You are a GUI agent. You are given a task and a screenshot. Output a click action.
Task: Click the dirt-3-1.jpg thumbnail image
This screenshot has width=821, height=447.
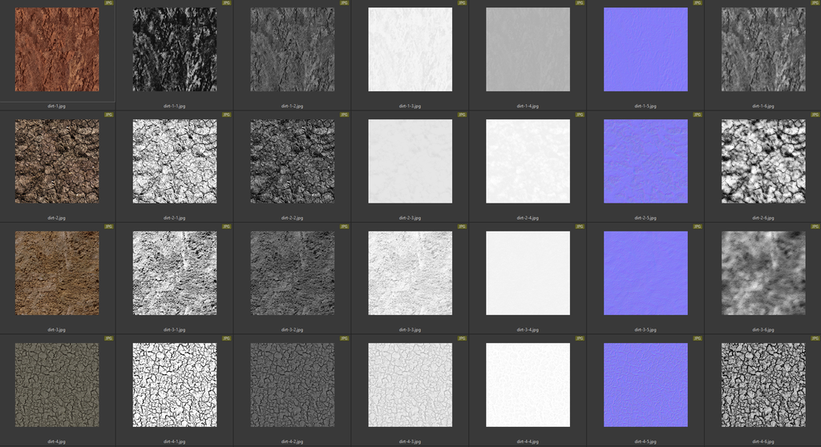(174, 273)
